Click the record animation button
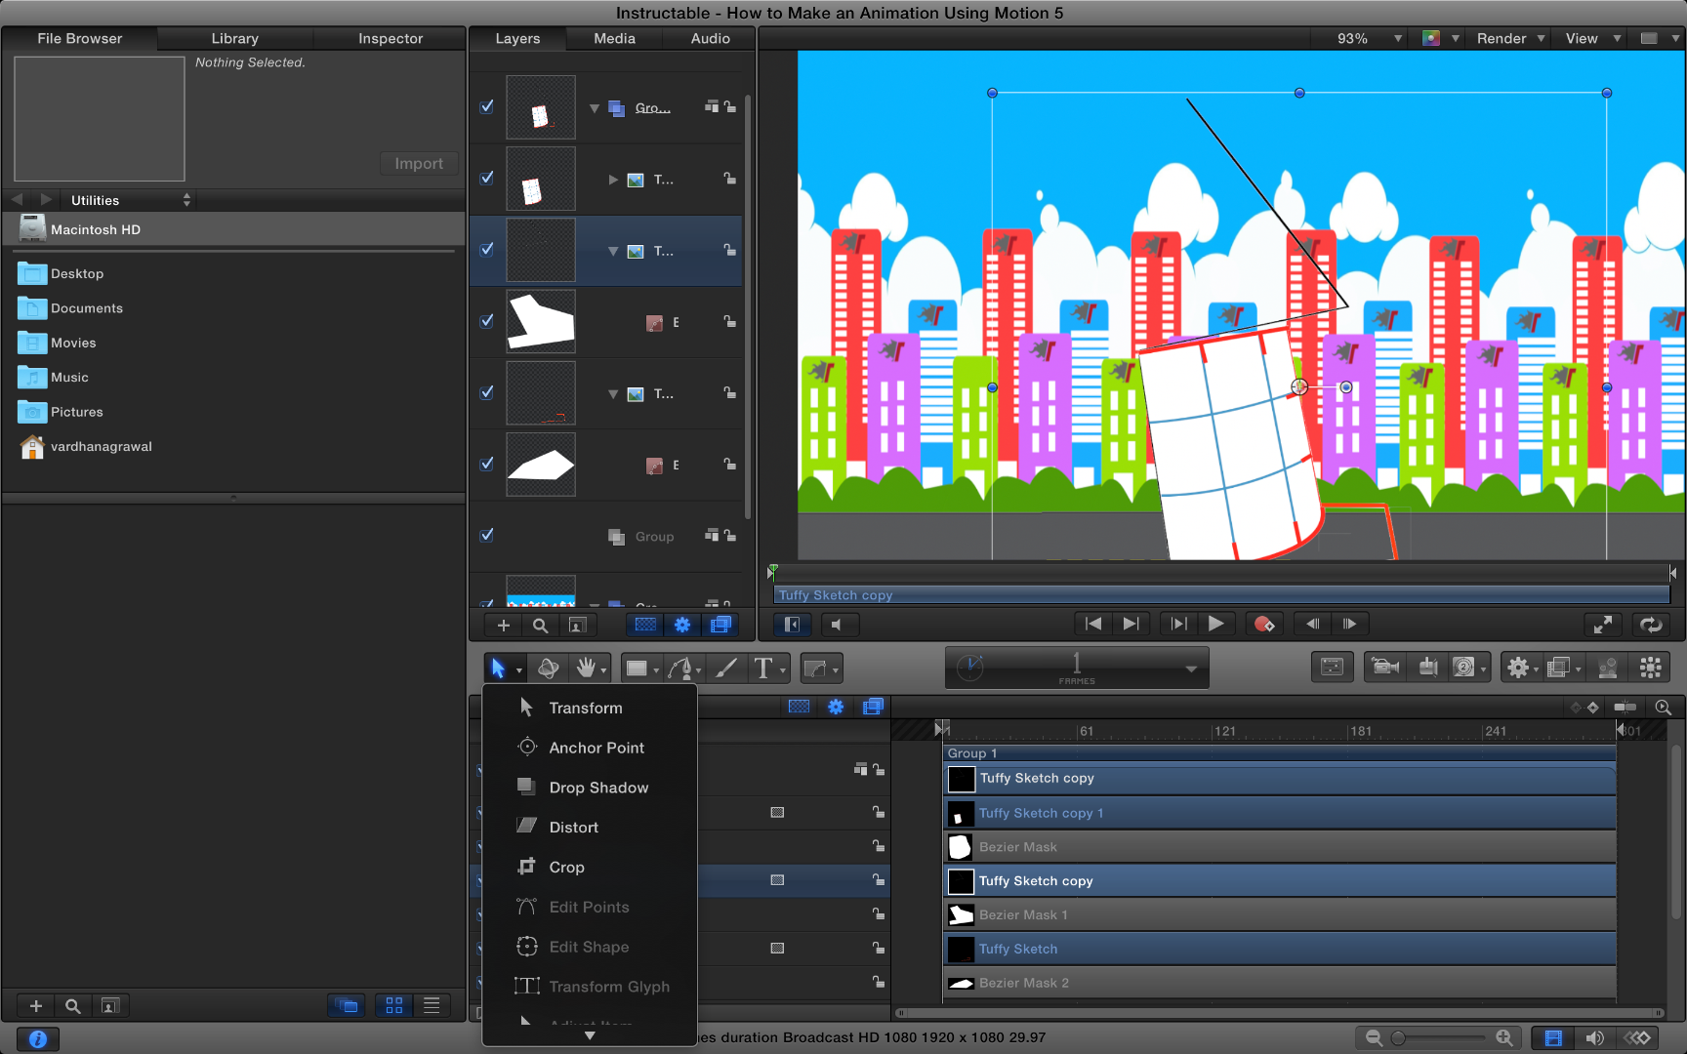1687x1054 pixels. (x=1264, y=624)
